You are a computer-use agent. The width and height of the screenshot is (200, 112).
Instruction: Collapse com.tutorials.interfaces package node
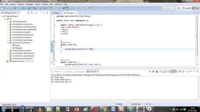(8, 43)
